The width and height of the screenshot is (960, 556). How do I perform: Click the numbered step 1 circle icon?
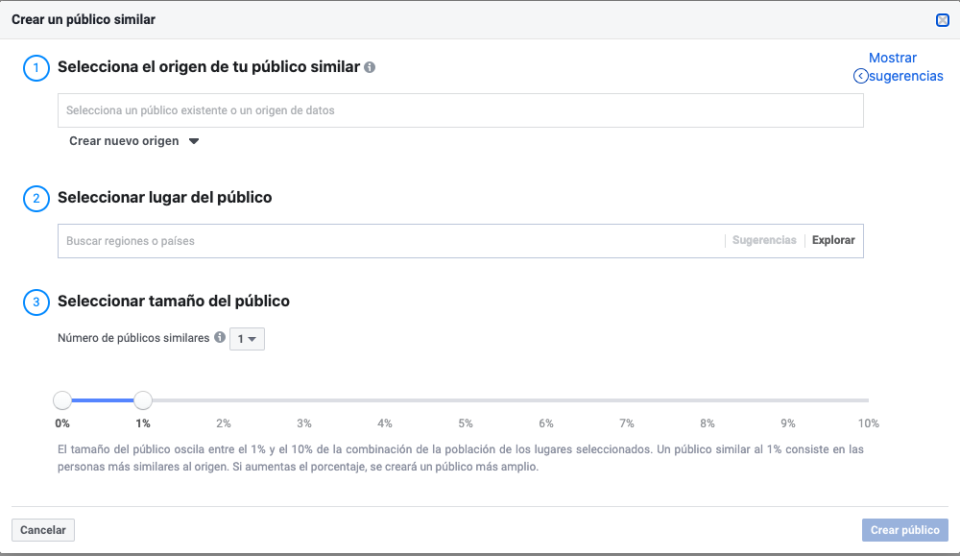pyautogui.click(x=36, y=68)
